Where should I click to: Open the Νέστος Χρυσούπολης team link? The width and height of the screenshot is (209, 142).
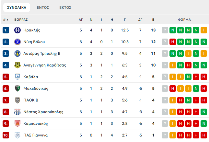point(43,112)
